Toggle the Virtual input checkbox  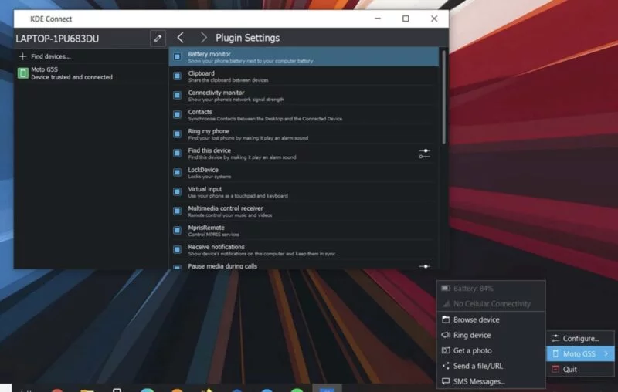tap(178, 191)
